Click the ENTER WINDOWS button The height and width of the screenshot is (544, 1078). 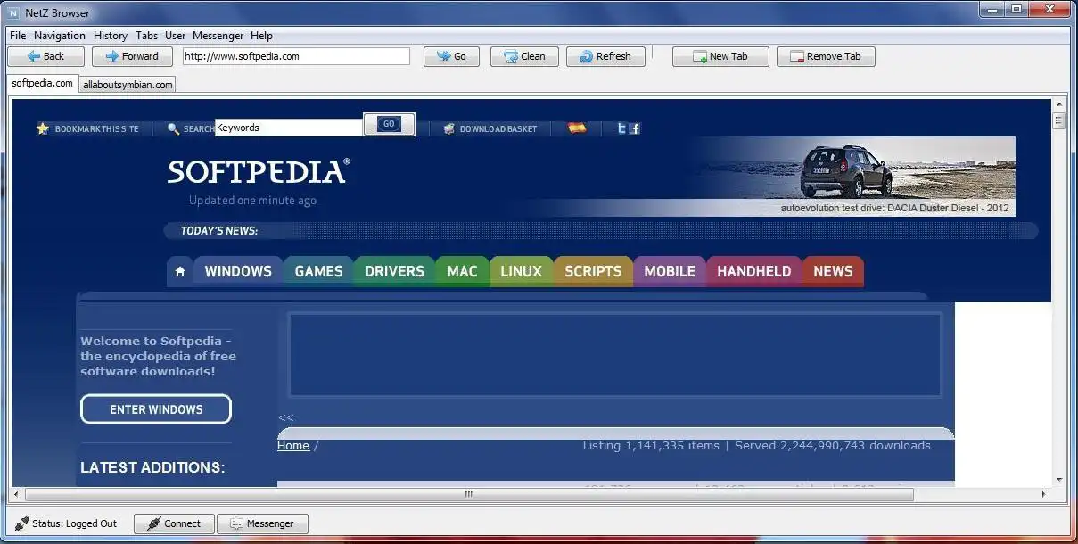[x=156, y=409]
